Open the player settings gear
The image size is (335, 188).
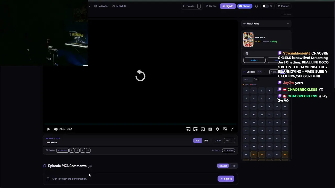pyautogui.click(x=217, y=129)
